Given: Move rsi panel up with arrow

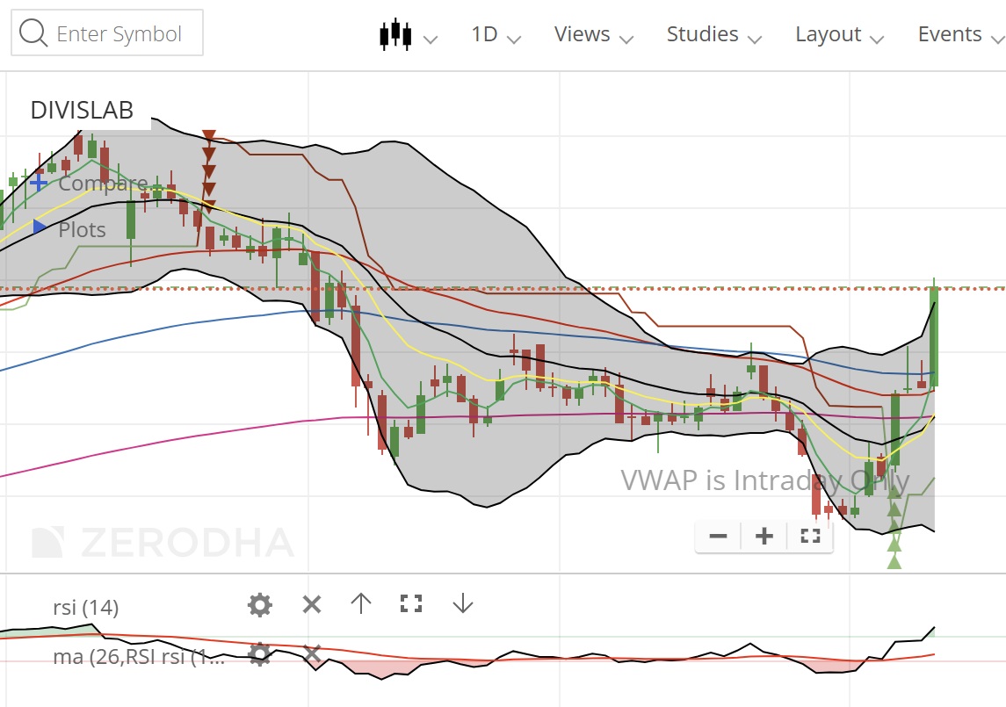Looking at the screenshot, I should click(x=361, y=603).
